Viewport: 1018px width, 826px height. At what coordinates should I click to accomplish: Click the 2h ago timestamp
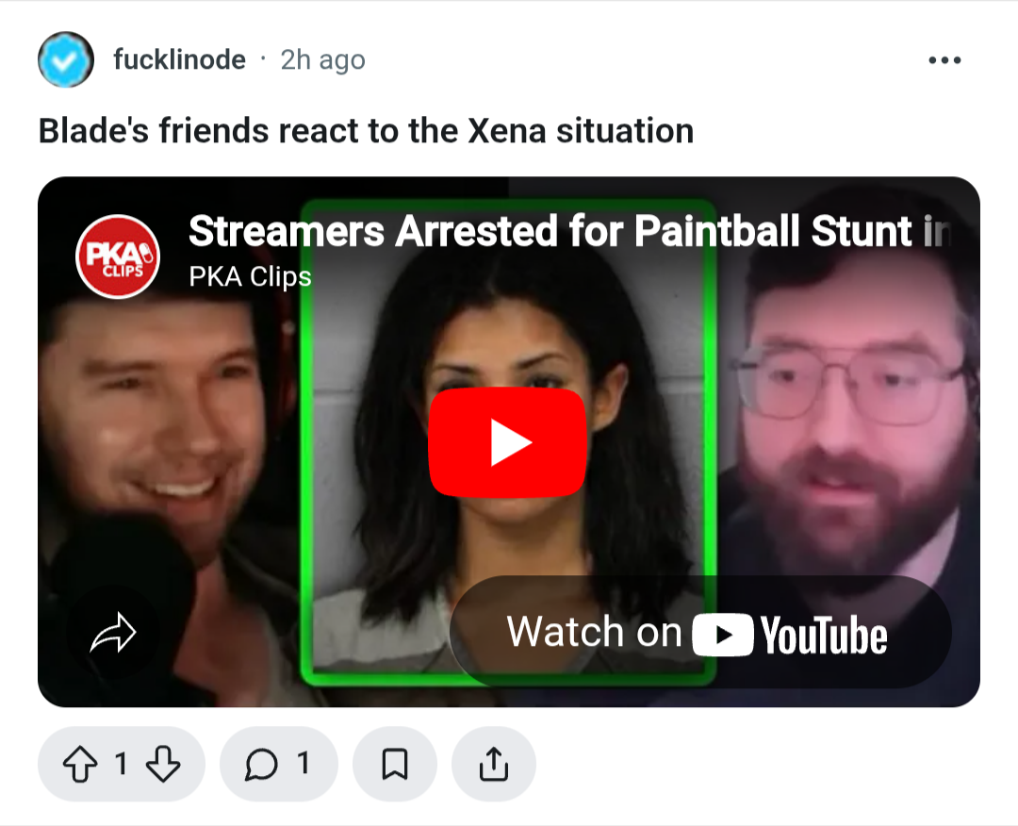tap(322, 59)
